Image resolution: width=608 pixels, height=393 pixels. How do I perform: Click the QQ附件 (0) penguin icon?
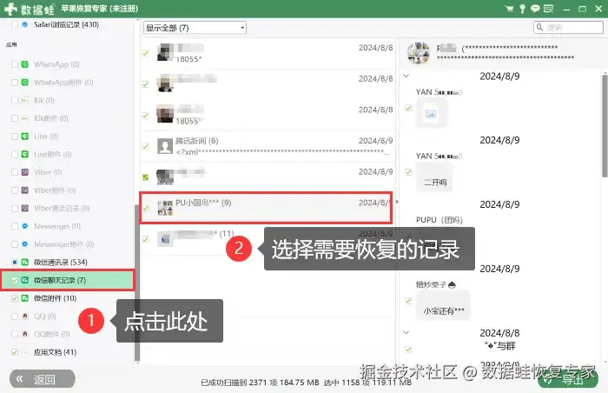click(25, 334)
